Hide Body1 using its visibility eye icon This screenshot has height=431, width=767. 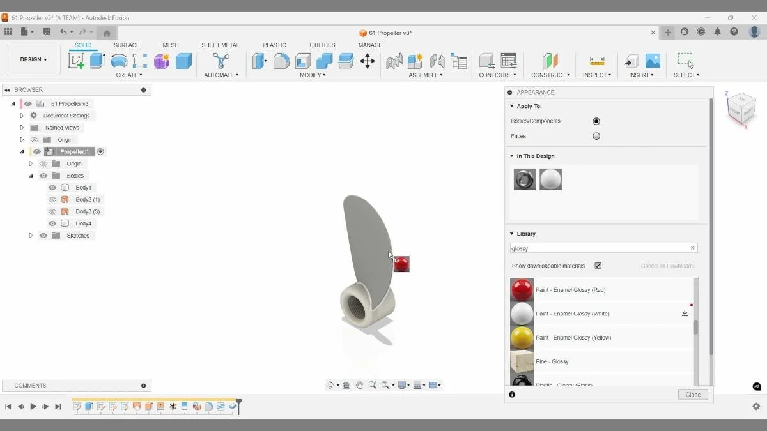[x=52, y=187]
